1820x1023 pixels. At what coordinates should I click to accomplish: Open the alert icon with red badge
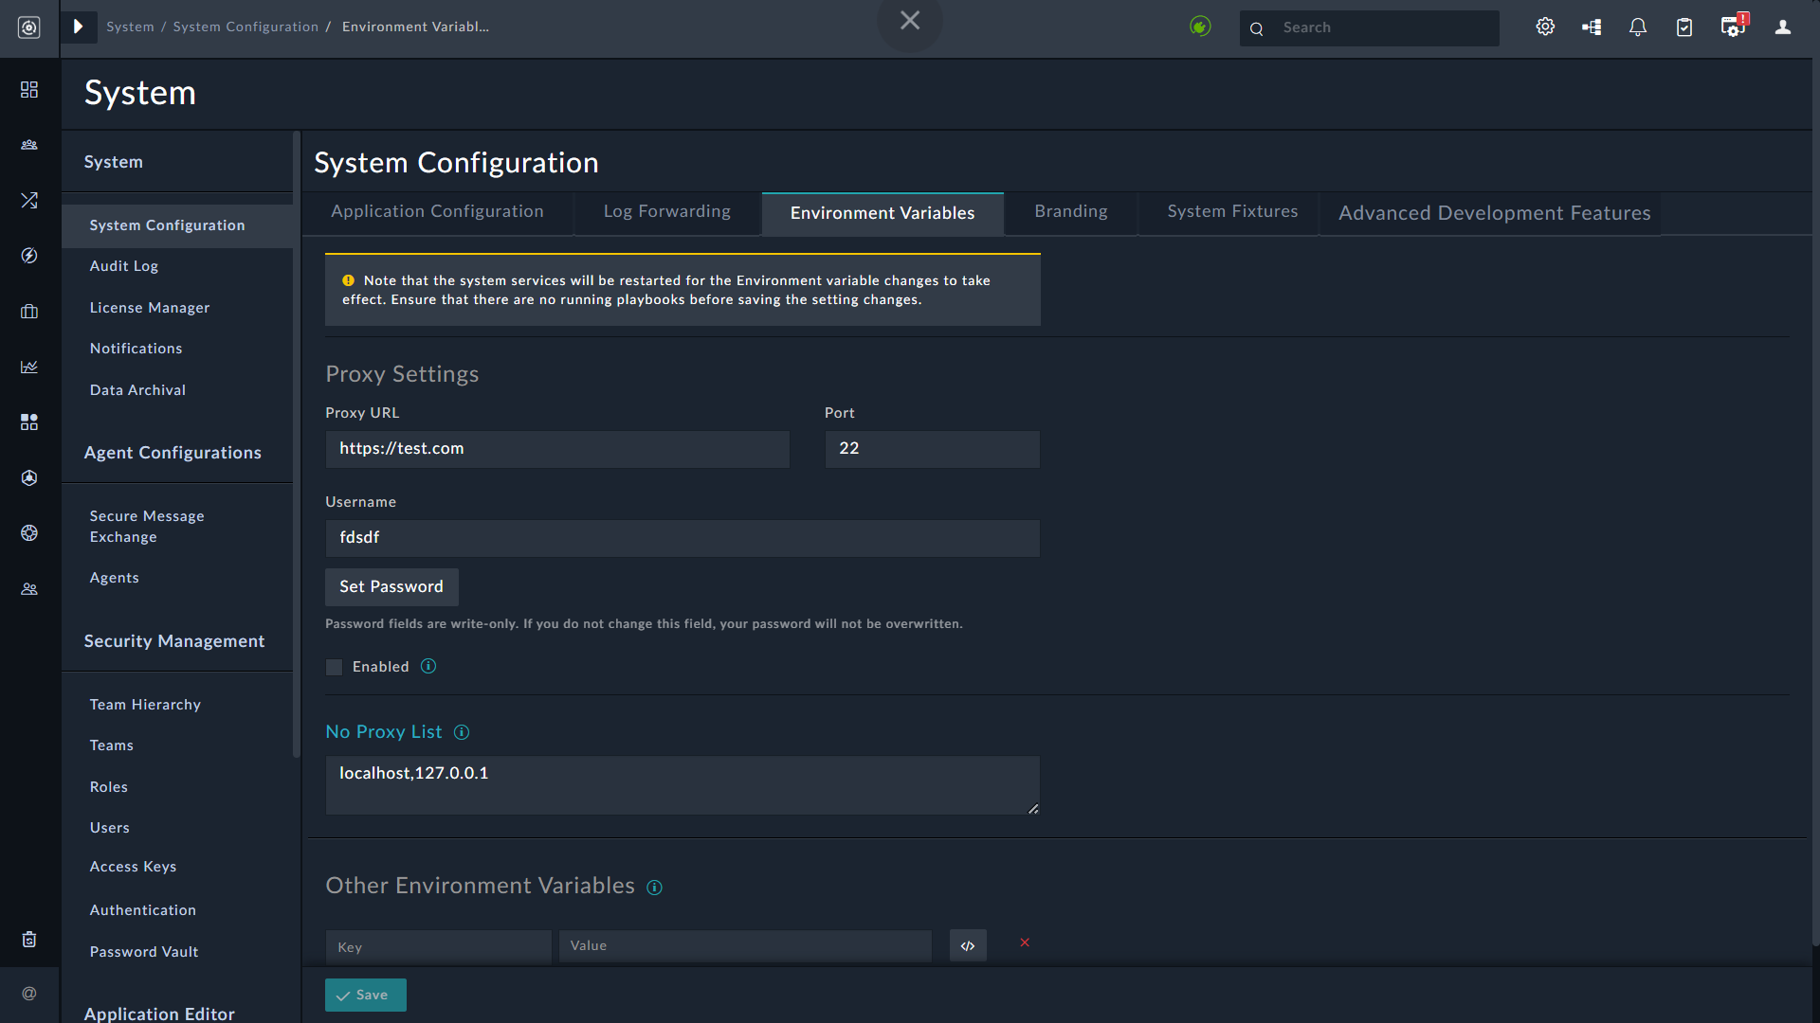click(x=1734, y=26)
